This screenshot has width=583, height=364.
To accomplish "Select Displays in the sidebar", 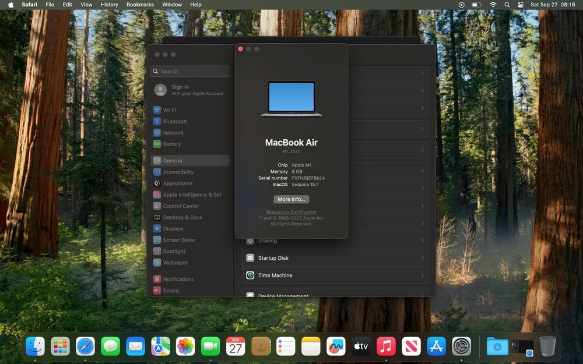I will 173,229.
